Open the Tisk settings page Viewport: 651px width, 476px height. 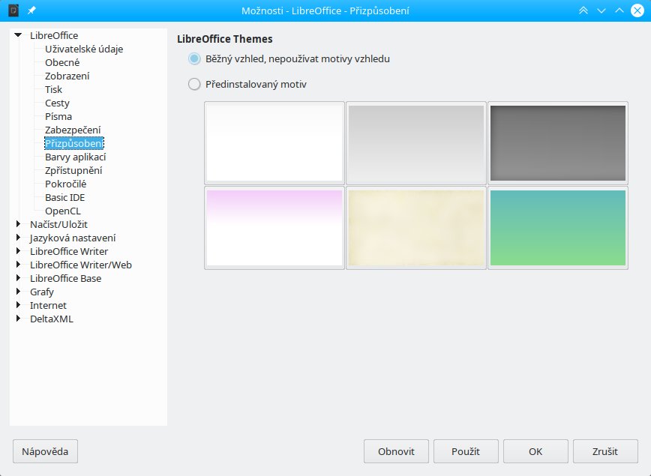[x=53, y=89]
